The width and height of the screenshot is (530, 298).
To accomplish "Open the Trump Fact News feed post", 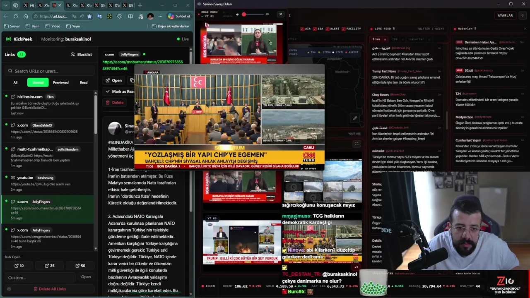I will pos(407,77).
